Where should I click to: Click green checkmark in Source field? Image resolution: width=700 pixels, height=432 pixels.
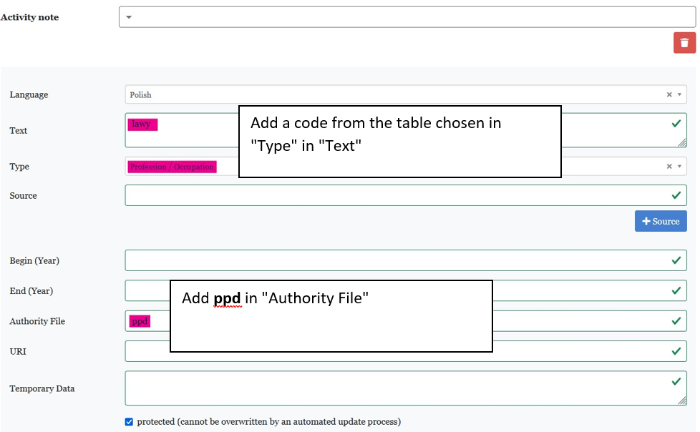[676, 195]
